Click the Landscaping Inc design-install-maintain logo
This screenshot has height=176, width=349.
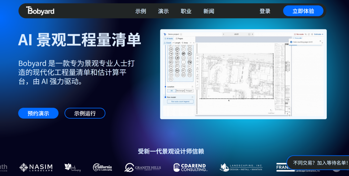coord(241,167)
